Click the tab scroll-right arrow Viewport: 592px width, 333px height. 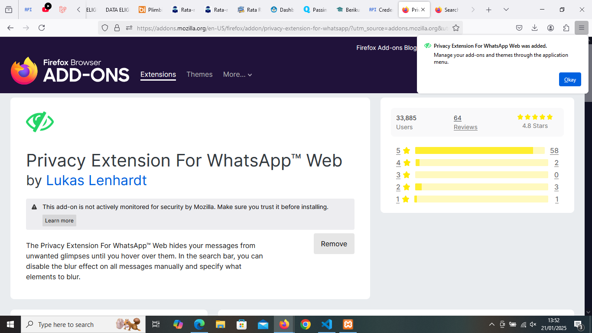473,10
